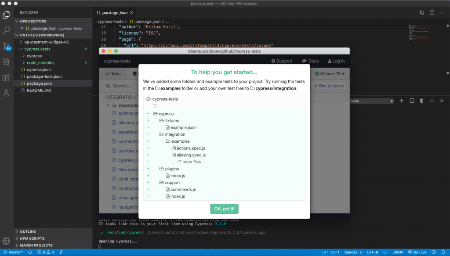Create a new terminal with plus icon
This screenshot has width=450, height=256.
coord(402,101)
